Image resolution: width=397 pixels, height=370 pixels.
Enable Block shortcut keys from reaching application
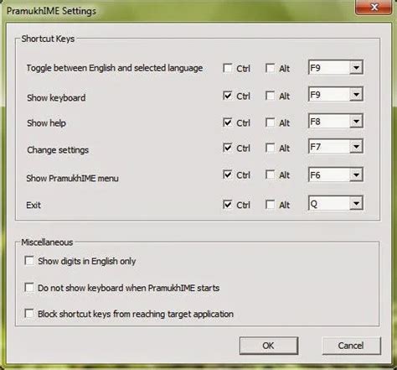(29, 314)
